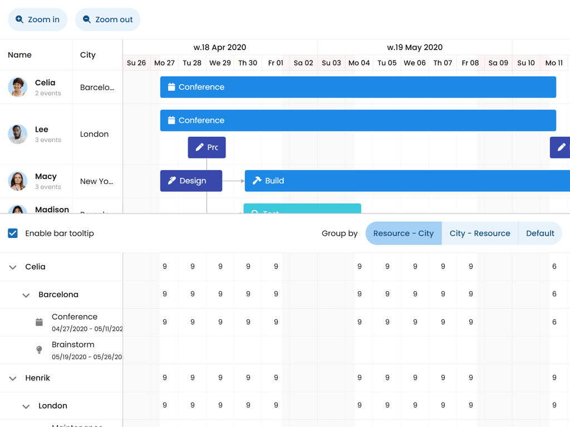Choose the Default grouping option

click(540, 234)
